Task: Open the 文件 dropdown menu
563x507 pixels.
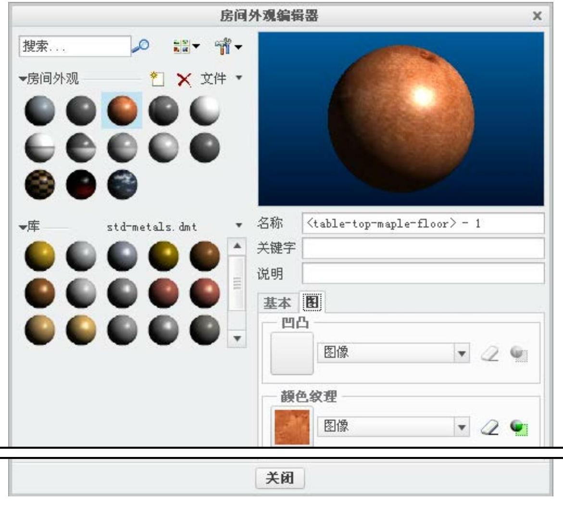Action: [221, 79]
